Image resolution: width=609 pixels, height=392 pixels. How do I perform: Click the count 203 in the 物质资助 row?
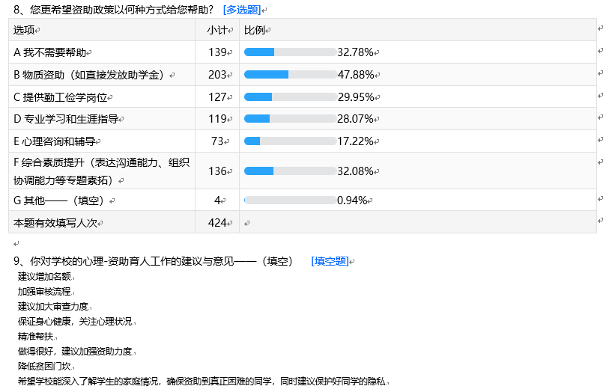point(216,75)
